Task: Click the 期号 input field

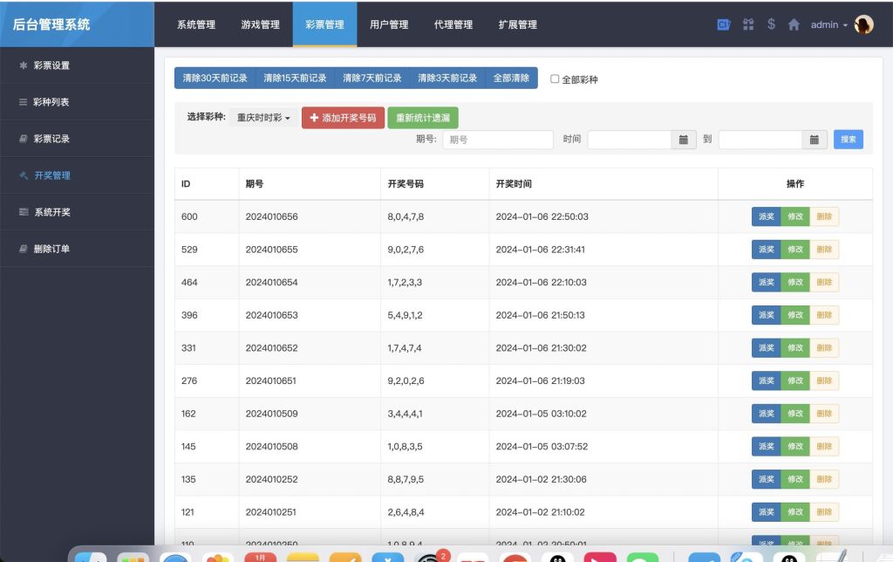Action: pos(497,139)
